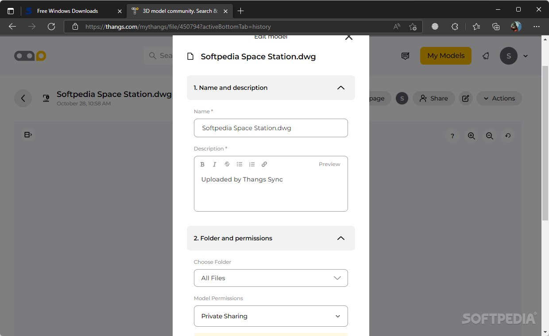The image size is (549, 336).
Task: Insert numbered list in description
Action: pyautogui.click(x=252, y=164)
